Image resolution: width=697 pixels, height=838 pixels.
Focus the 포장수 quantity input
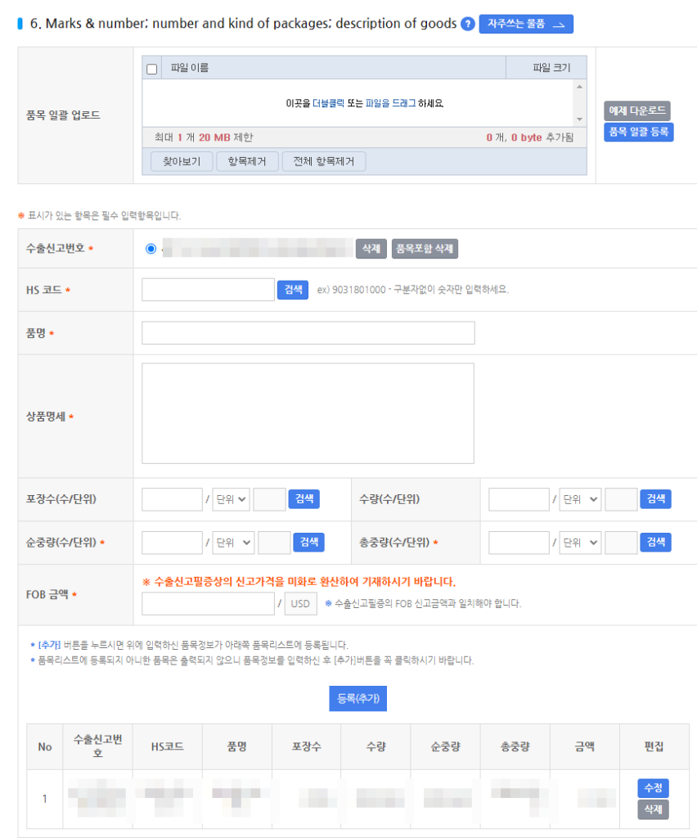[172, 499]
